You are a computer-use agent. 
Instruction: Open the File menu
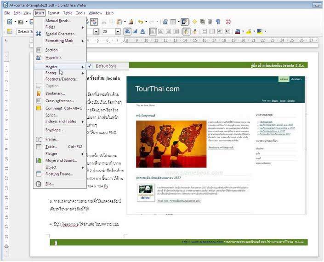[x=7, y=13]
